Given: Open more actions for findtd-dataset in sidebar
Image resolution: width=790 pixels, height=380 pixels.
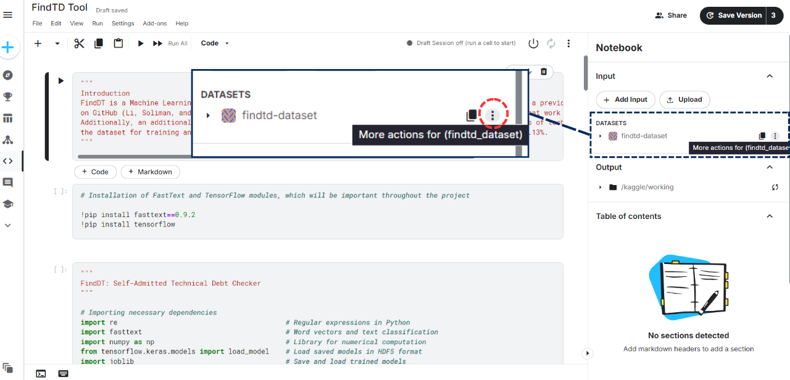Looking at the screenshot, I should coord(775,136).
